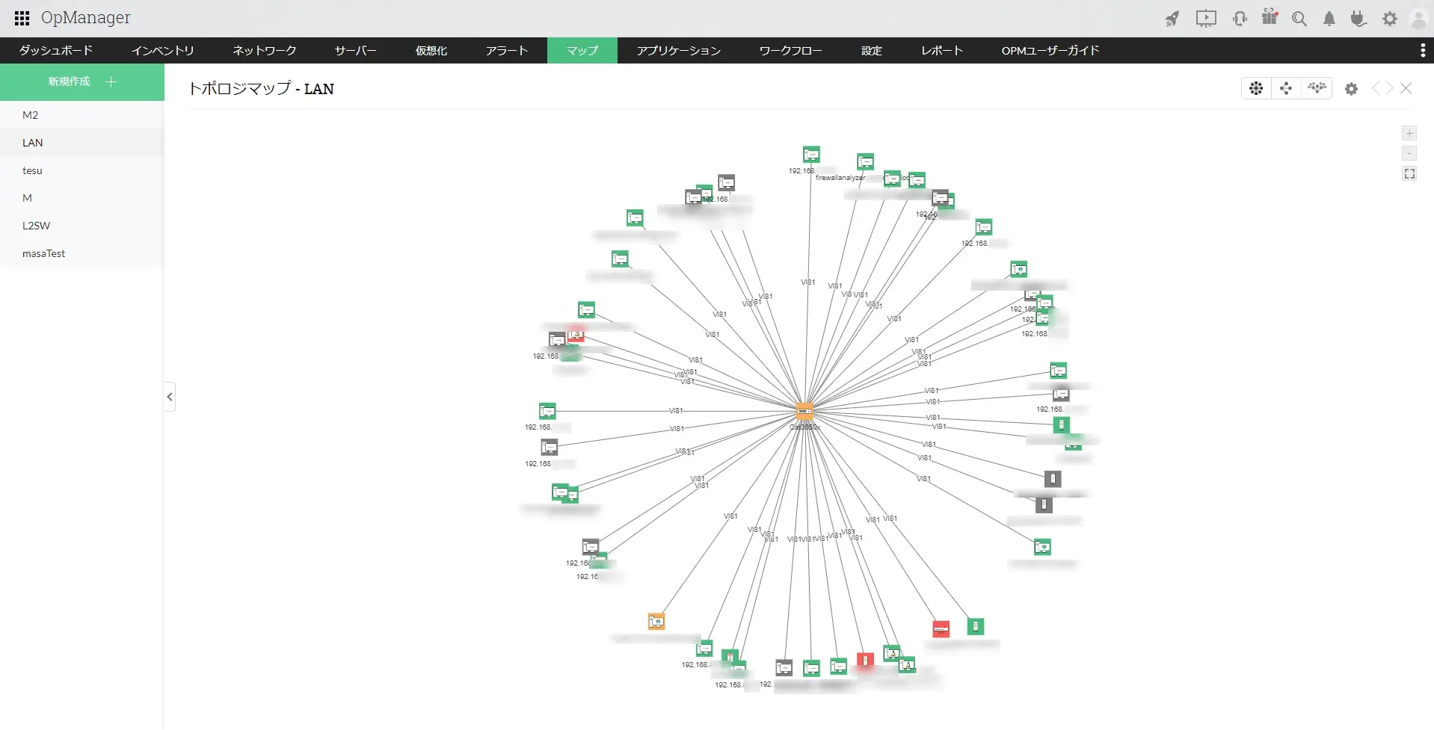Select the radial layout icon

click(x=1256, y=88)
